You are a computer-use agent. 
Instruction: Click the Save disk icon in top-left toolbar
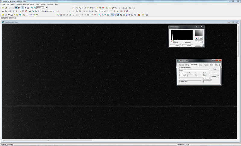click(x=6, y=8)
